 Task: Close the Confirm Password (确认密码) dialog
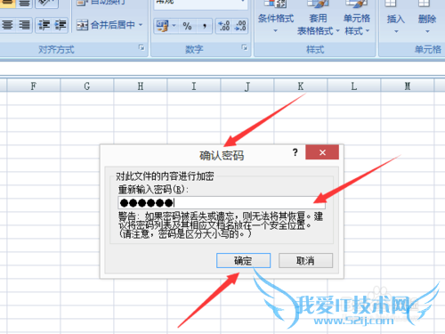pyautogui.click(x=322, y=152)
